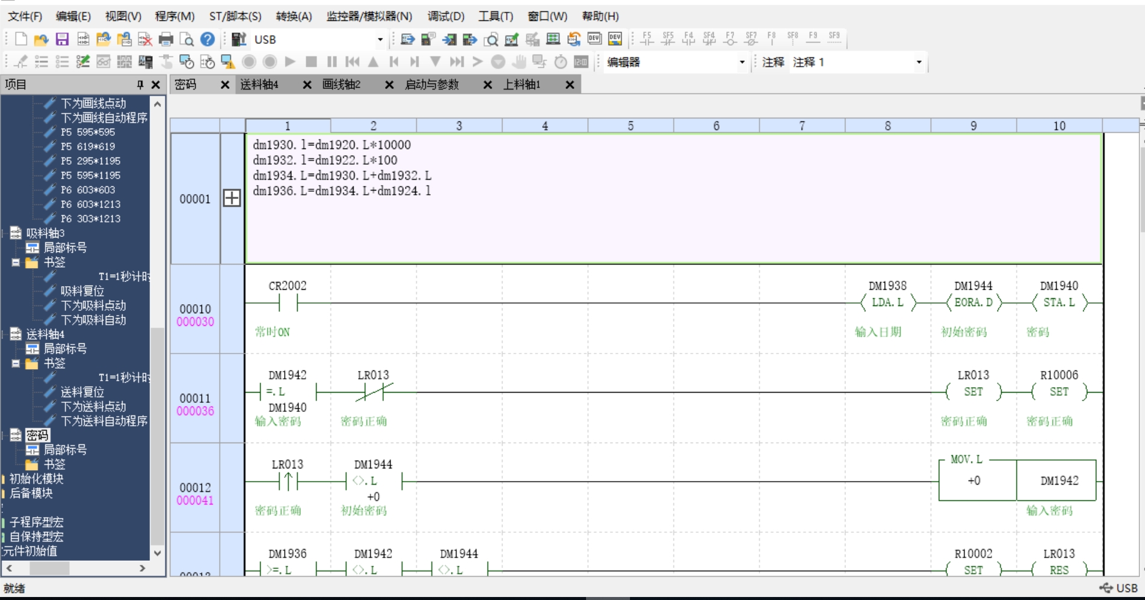Insert SF4 OR normally-closed contact
Viewport: 1145px width, 600px height.
click(x=709, y=39)
